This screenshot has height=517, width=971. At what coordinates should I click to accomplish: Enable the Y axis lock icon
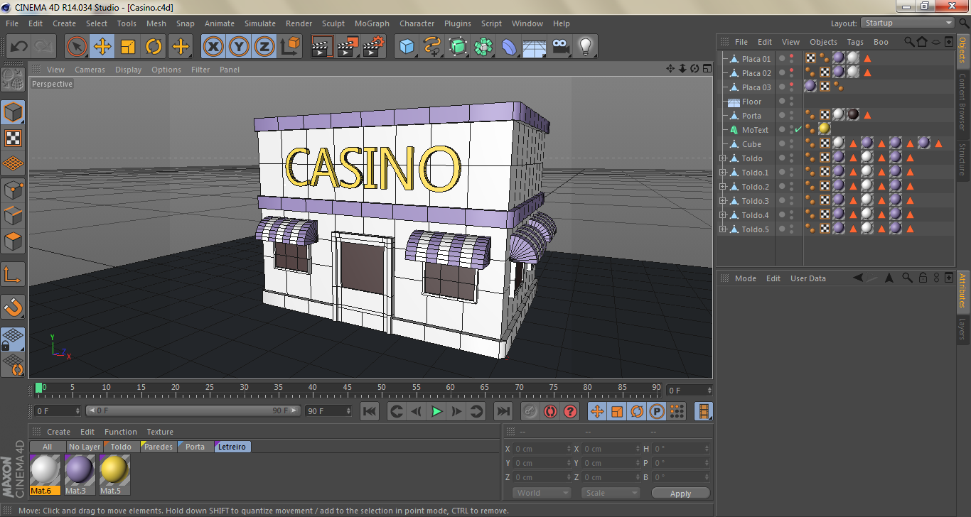pos(238,46)
